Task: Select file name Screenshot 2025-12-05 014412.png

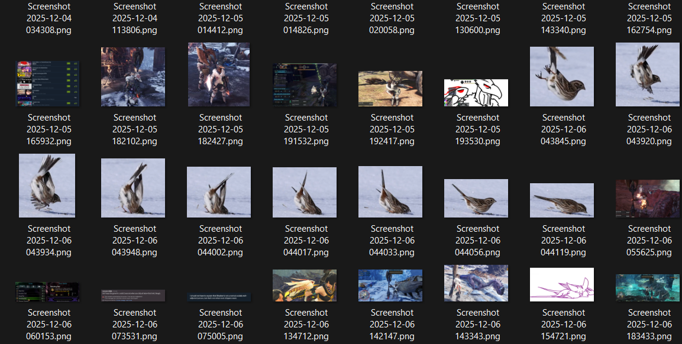Action: [221, 18]
